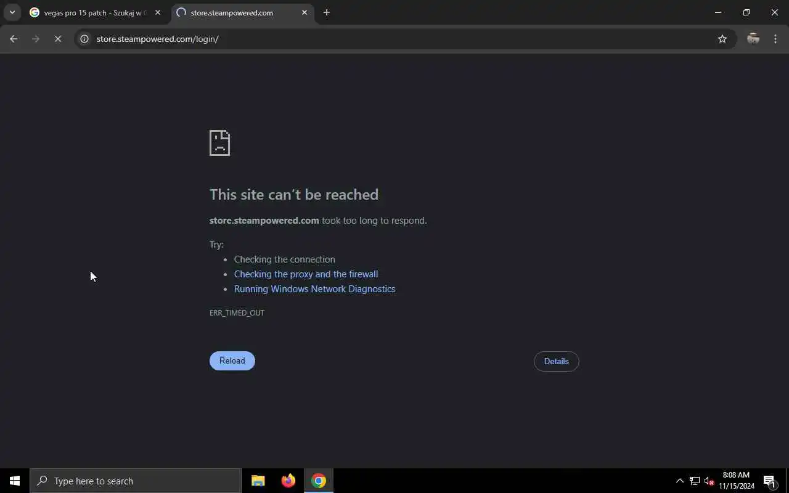View site information icon in address bar
Screen dimensions: 789x493
coord(84,39)
